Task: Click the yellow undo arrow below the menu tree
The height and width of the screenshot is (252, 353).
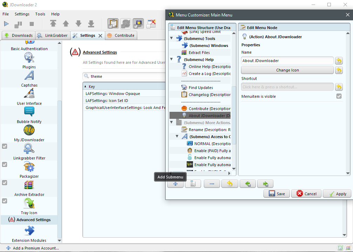Action: click(229, 184)
